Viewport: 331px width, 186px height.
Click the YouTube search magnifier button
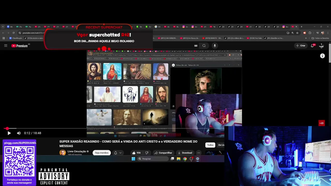(204, 46)
